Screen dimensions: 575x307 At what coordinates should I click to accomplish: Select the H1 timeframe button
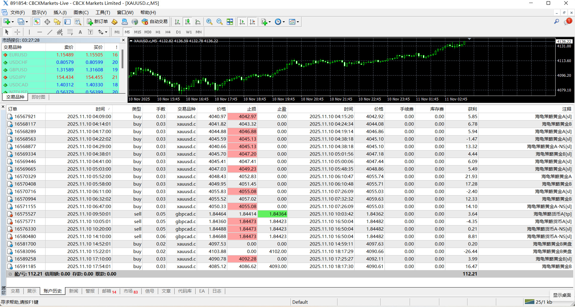(x=158, y=32)
